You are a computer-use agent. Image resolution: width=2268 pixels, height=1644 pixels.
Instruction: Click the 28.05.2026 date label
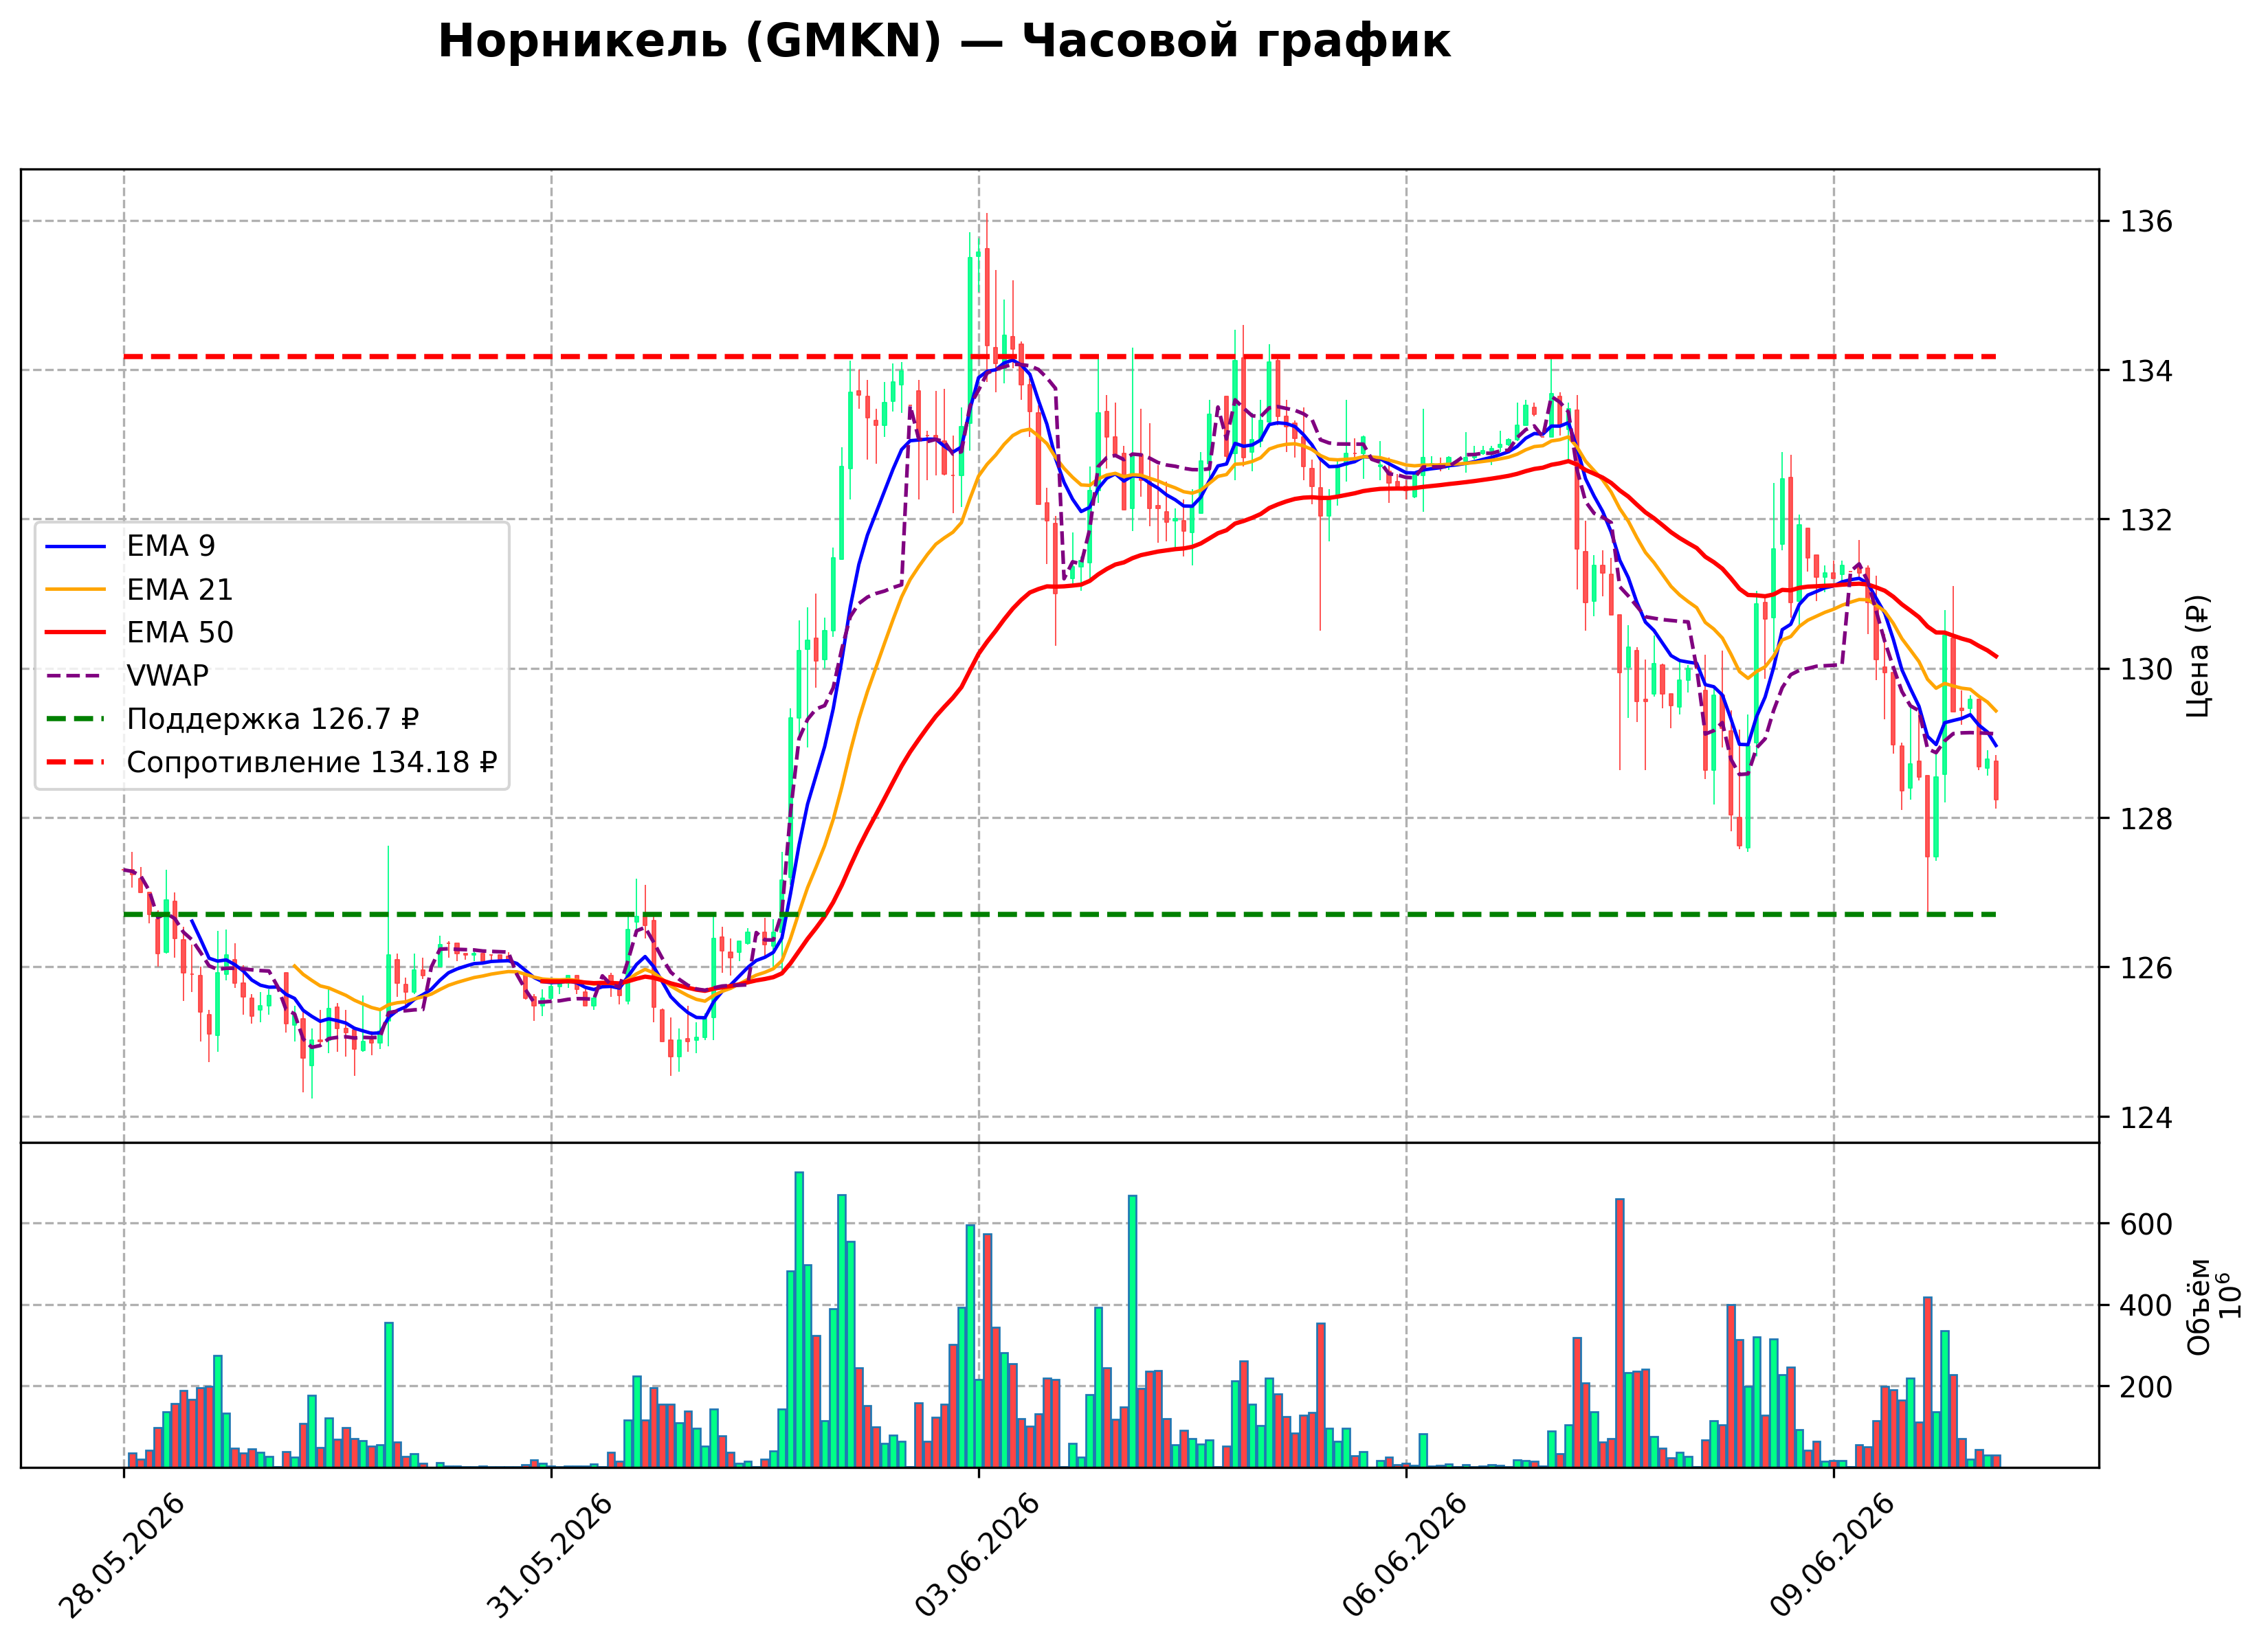[x=122, y=1556]
